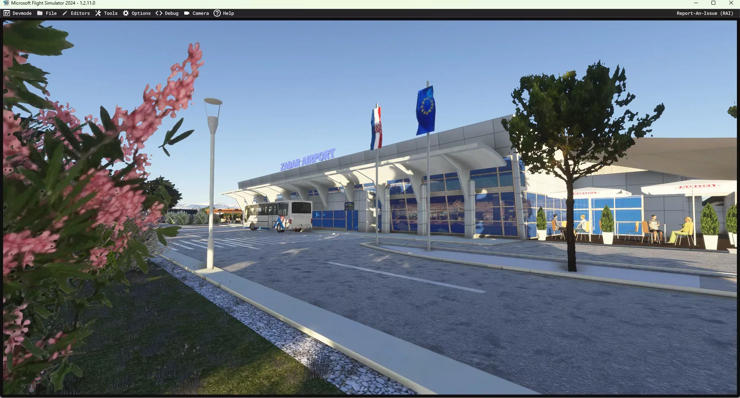The height and width of the screenshot is (398, 740).
Task: Expand the Tools menu text label
Action: (111, 13)
